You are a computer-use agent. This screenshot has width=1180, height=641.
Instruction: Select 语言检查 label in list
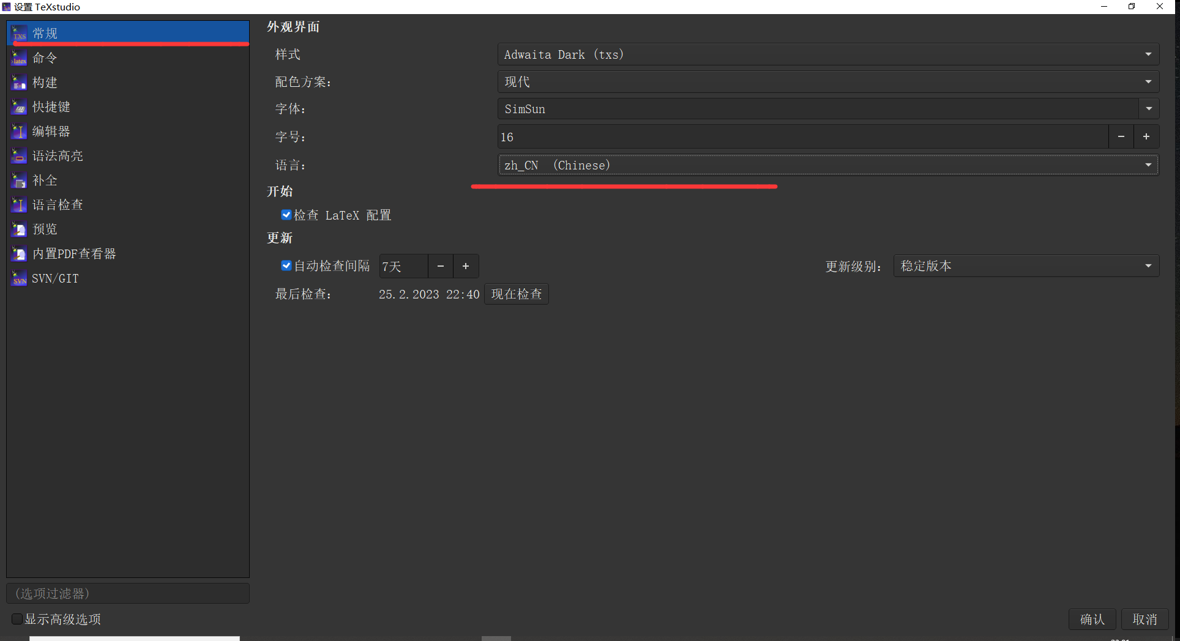[x=58, y=205]
